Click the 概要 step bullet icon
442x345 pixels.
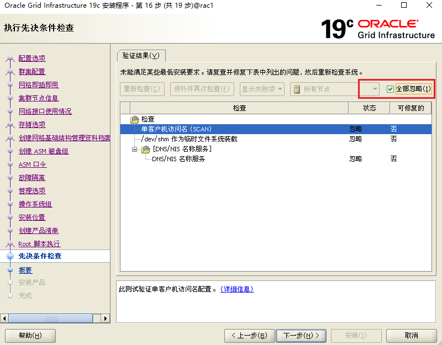10,270
